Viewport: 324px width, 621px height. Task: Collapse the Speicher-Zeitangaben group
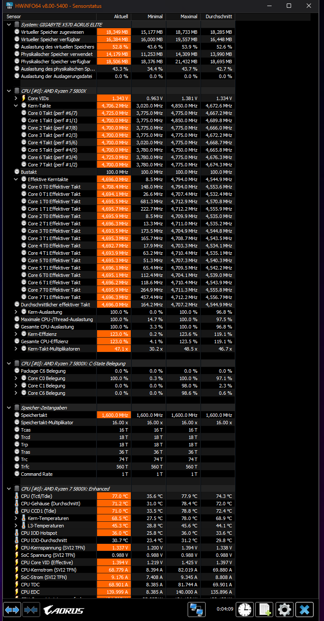coord(10,408)
